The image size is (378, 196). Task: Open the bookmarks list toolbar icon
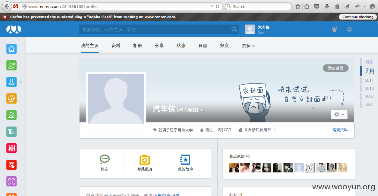click(x=307, y=6)
